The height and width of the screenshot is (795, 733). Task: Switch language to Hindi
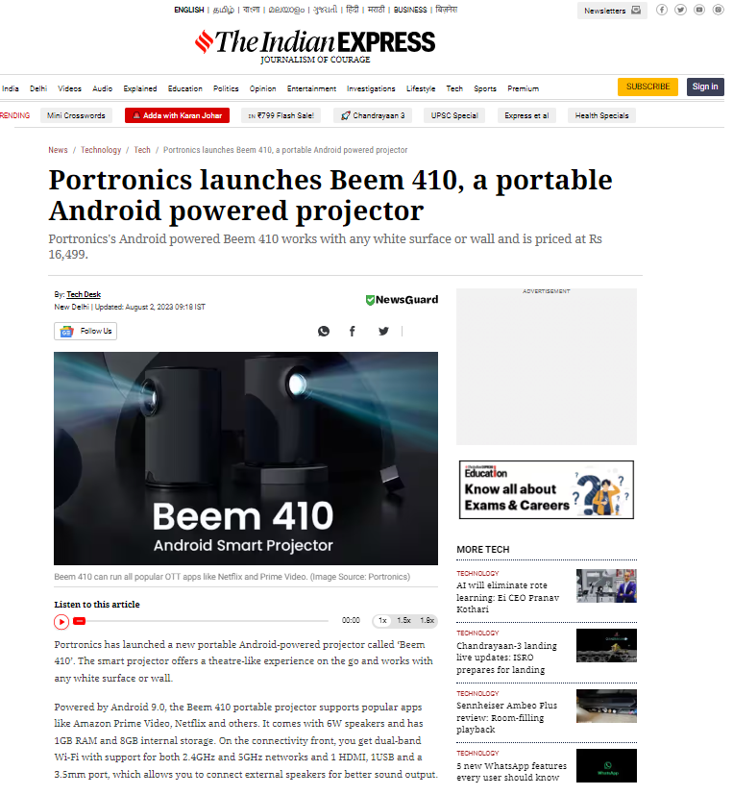coord(352,10)
